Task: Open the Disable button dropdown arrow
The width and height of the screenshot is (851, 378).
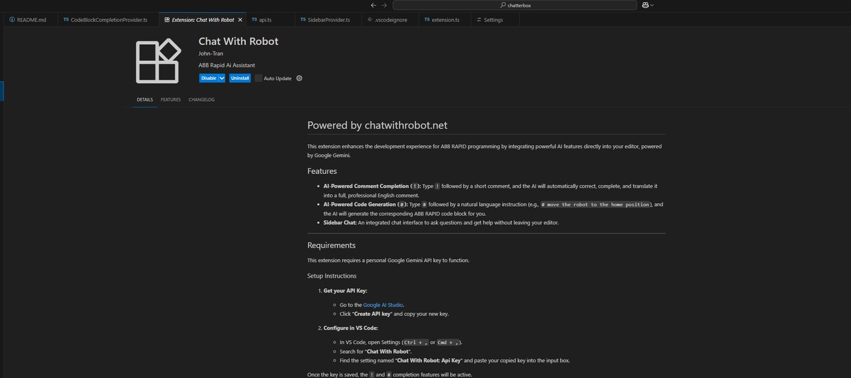Action: [222, 78]
